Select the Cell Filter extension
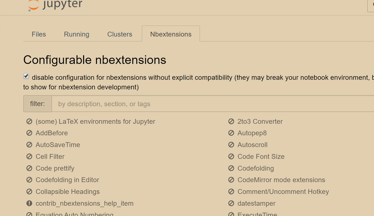This screenshot has height=216, width=374. pyautogui.click(x=50, y=156)
